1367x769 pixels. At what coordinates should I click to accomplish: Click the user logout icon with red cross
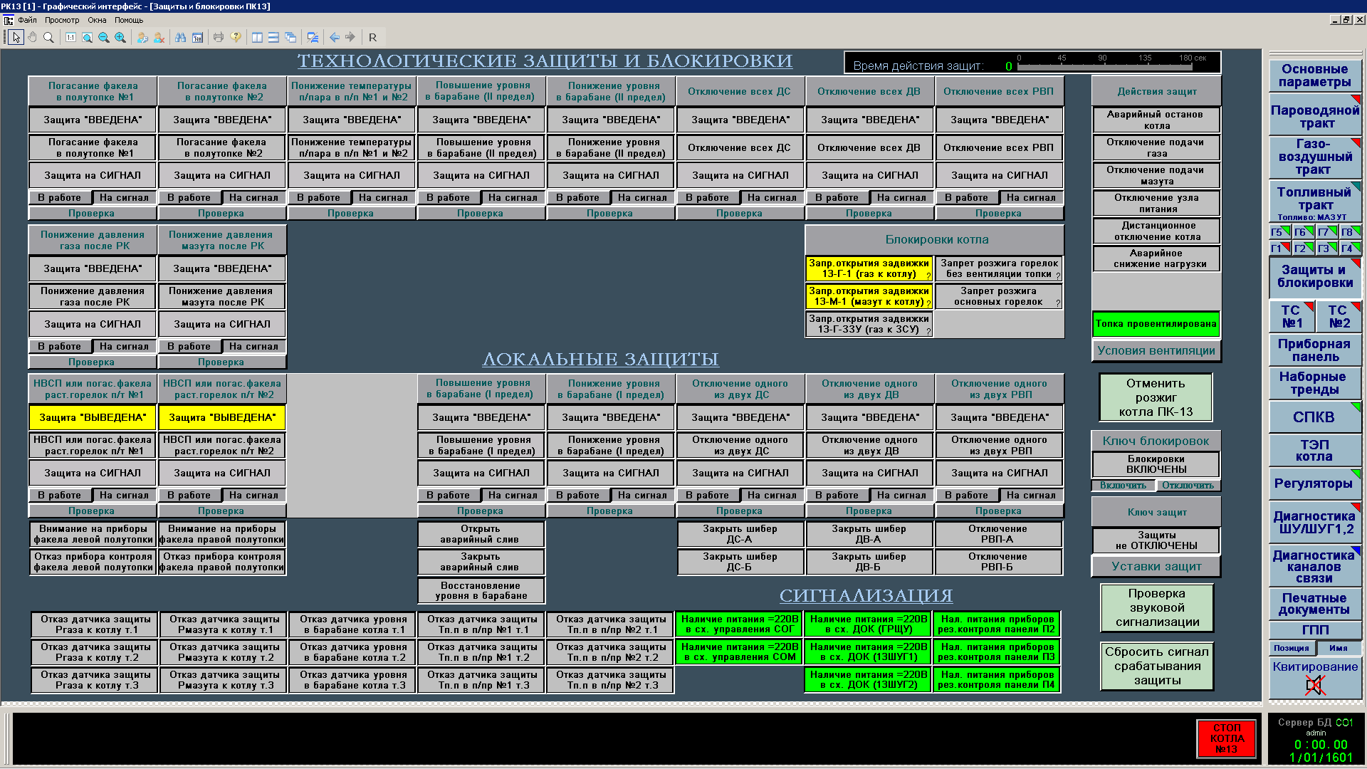pos(159,37)
